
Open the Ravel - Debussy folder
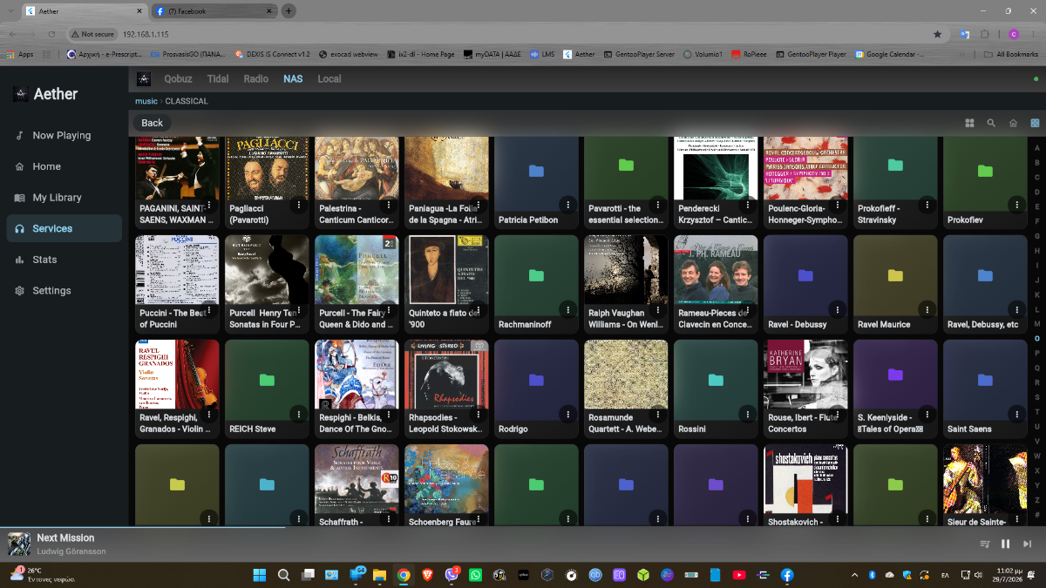click(805, 283)
